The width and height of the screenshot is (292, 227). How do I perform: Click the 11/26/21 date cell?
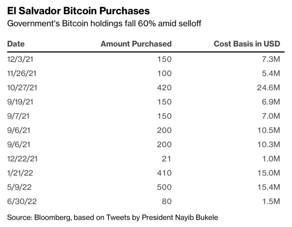[22, 74]
